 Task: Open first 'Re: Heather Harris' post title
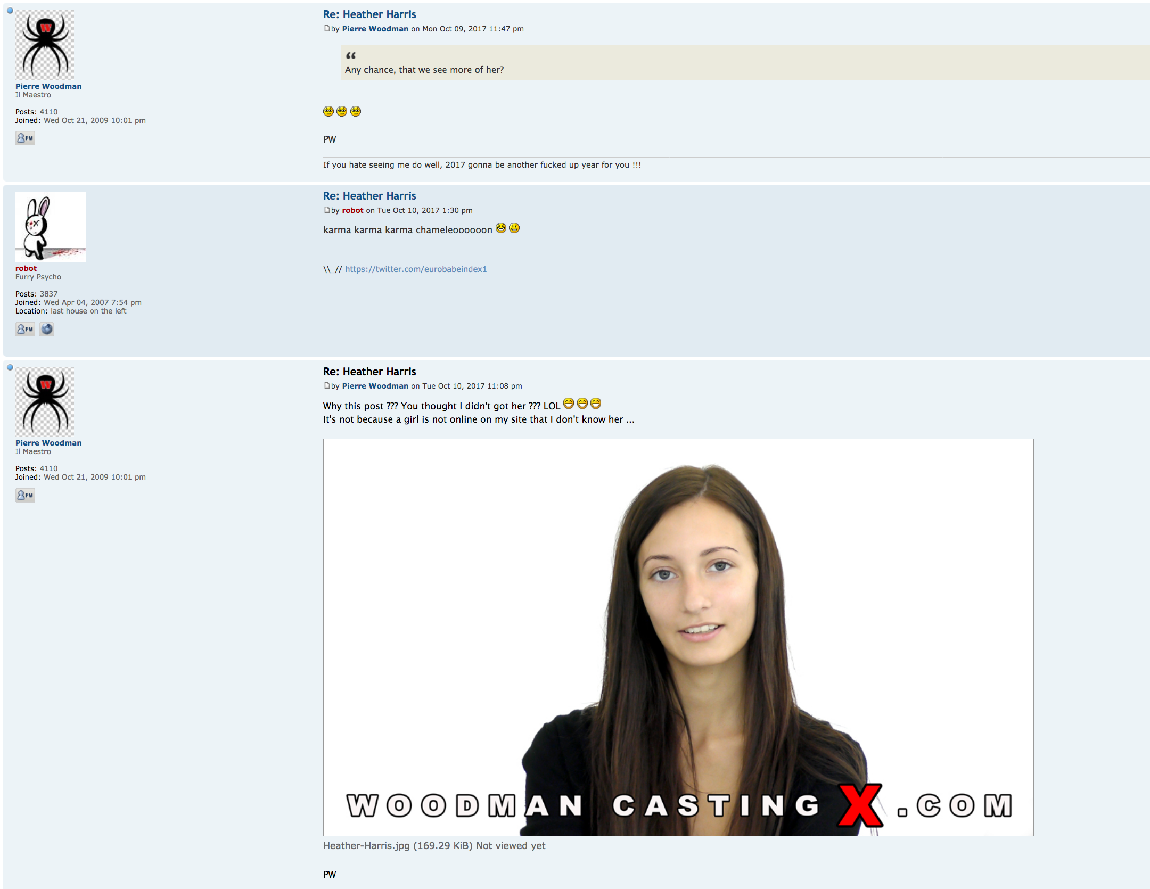point(369,14)
